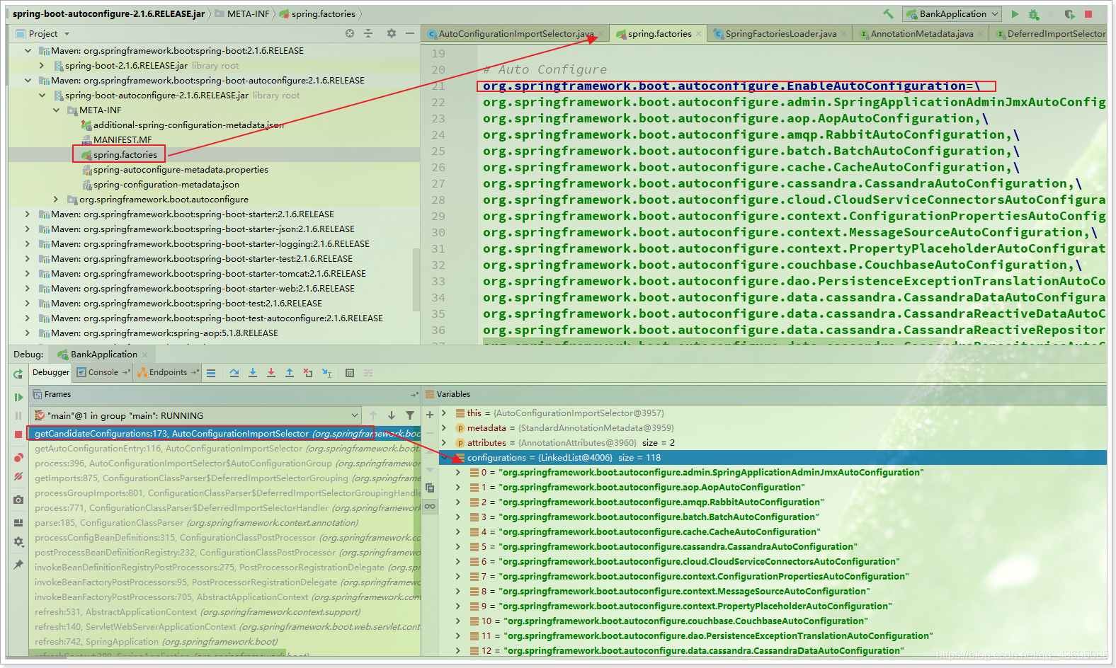Open thread selector main@1 dropdown

click(x=197, y=415)
